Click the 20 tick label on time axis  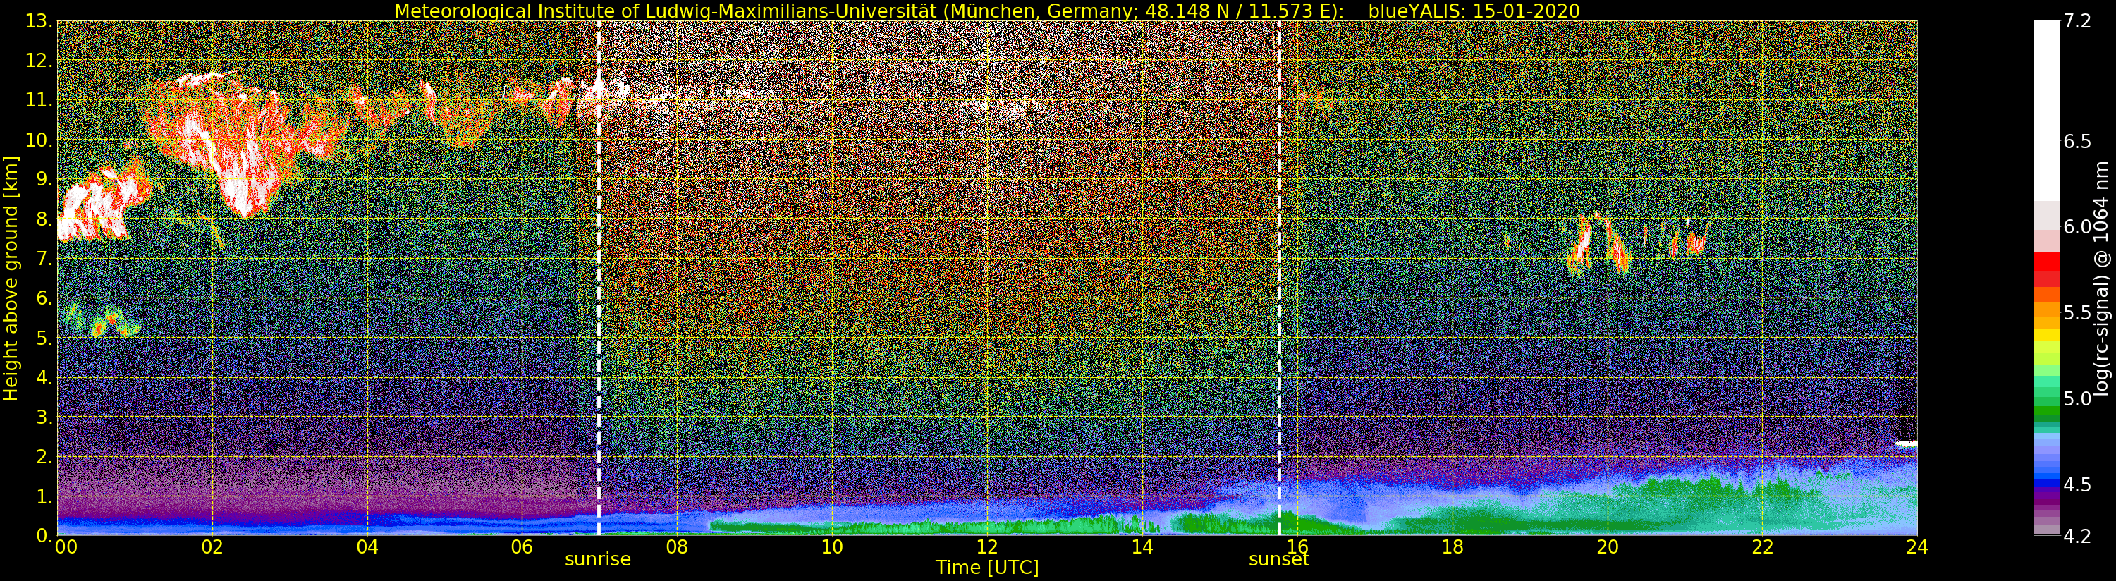point(1608,547)
